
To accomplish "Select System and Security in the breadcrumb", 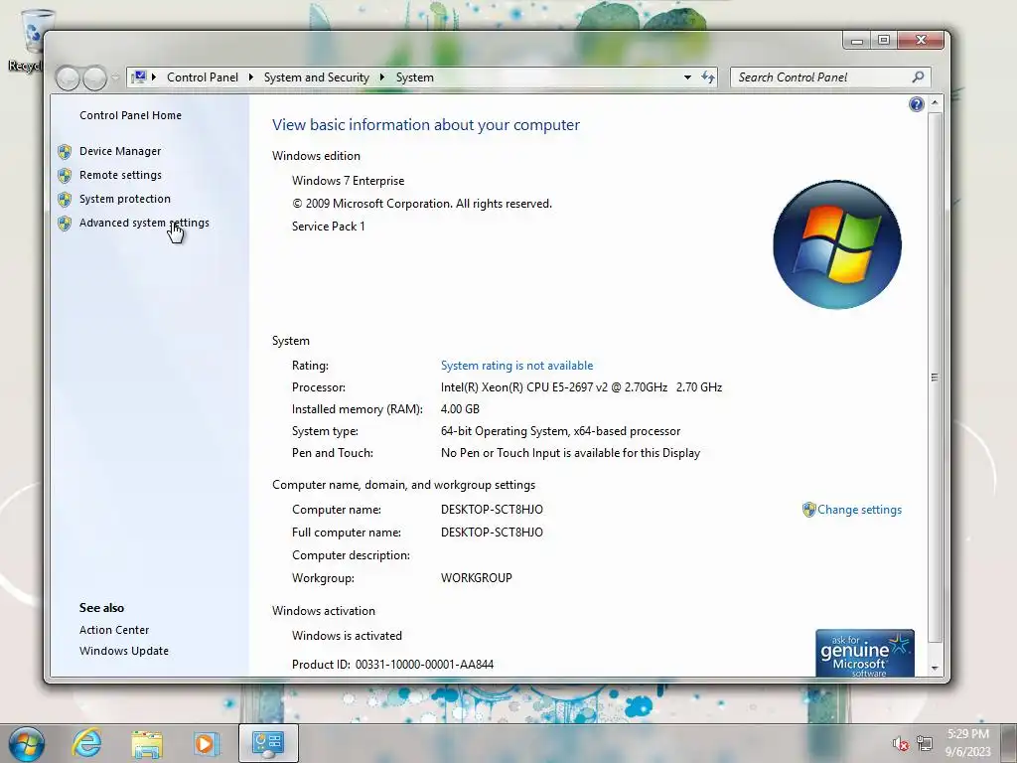I will click(317, 77).
